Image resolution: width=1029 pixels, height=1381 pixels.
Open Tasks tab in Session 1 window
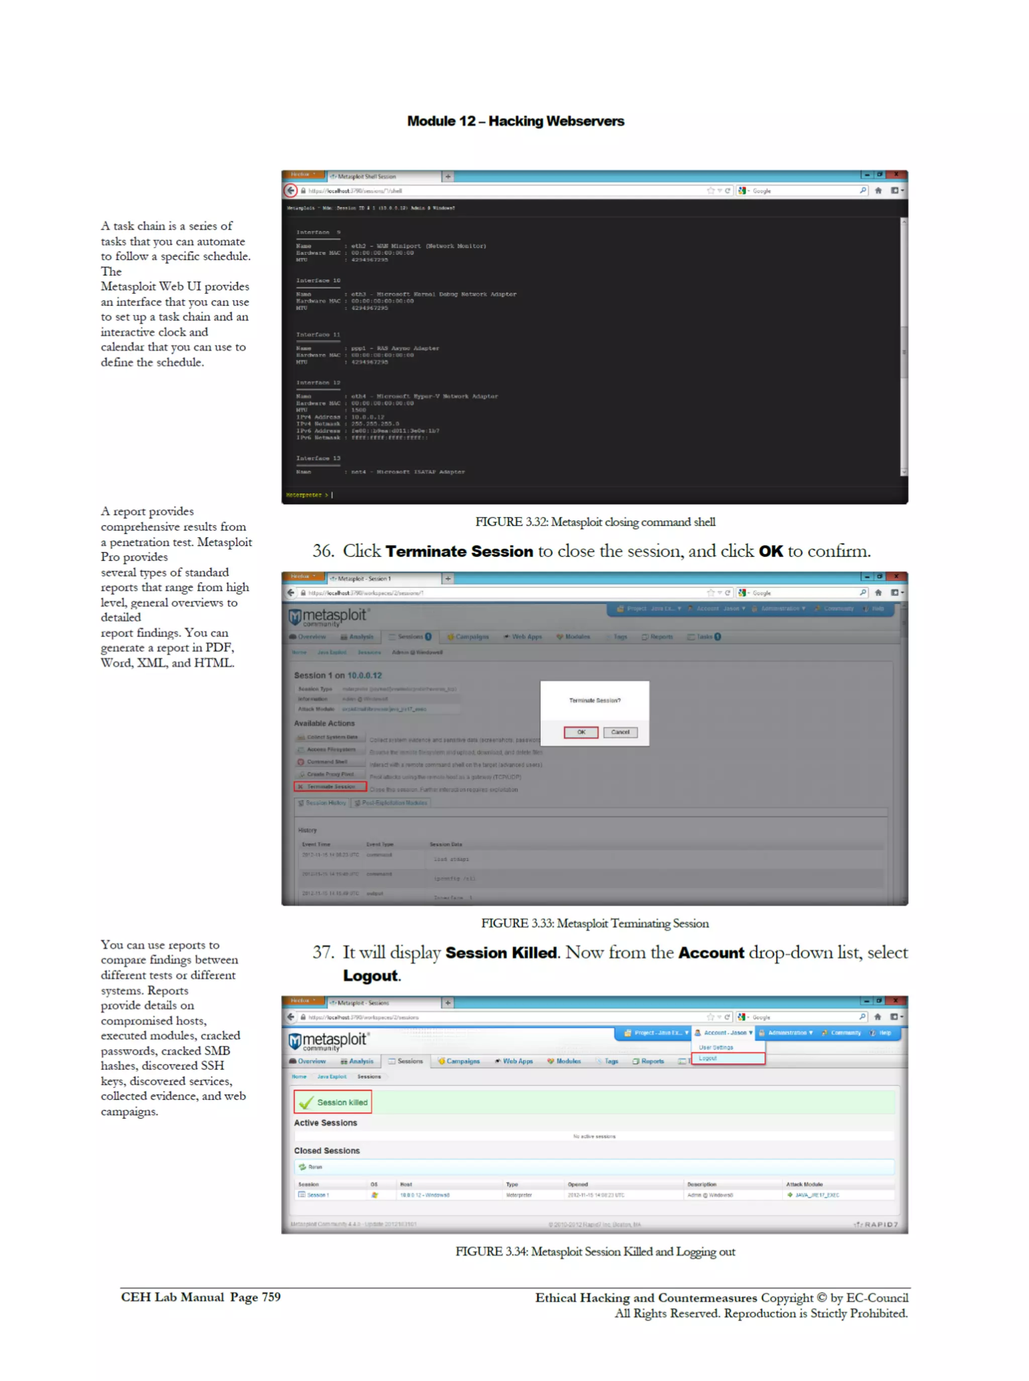[x=704, y=637]
